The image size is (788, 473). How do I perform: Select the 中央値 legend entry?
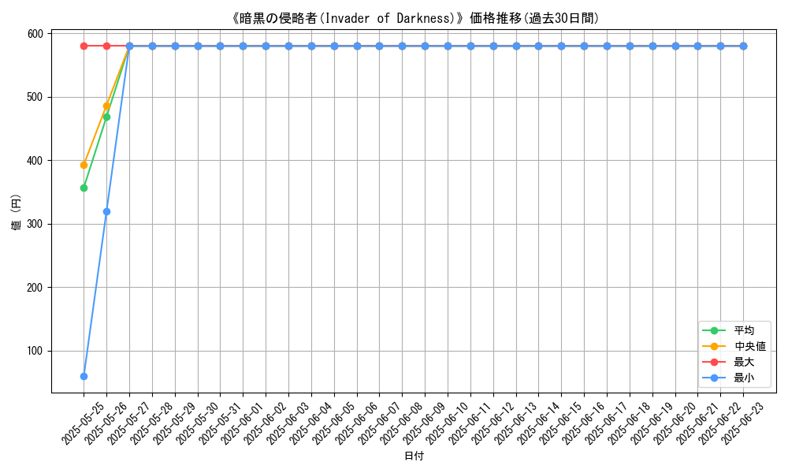[734, 346]
